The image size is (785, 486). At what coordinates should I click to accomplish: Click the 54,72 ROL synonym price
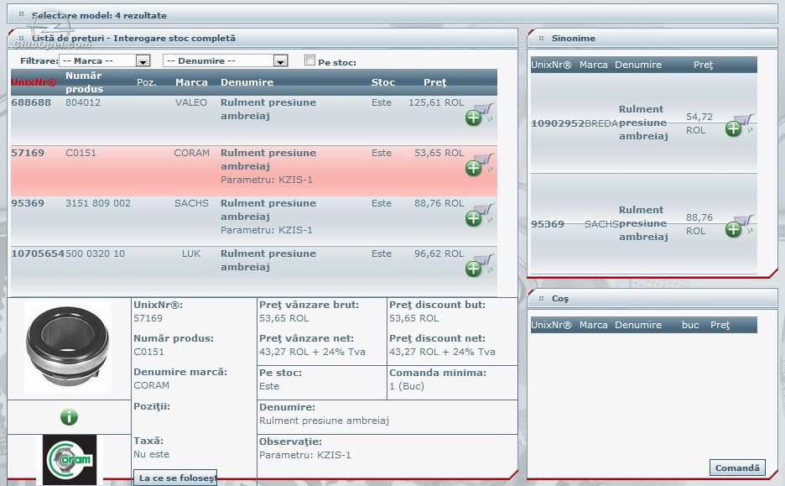[699, 123]
